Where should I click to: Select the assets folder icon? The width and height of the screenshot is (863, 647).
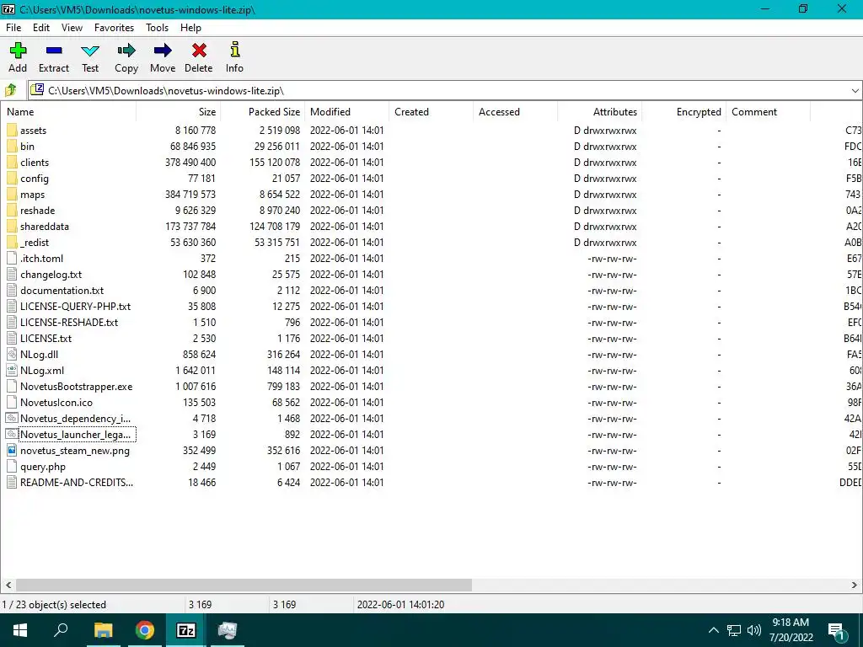[12, 131]
